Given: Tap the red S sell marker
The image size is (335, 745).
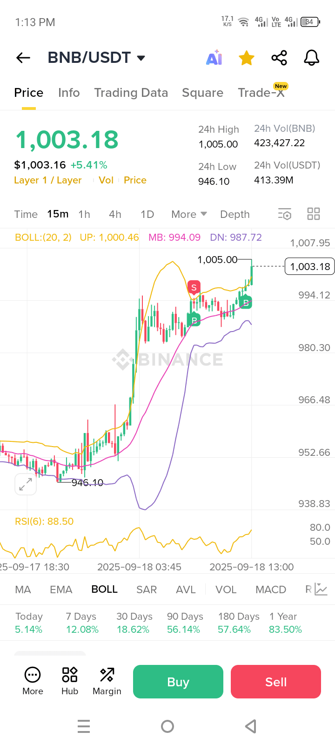Looking at the screenshot, I should coord(194,288).
